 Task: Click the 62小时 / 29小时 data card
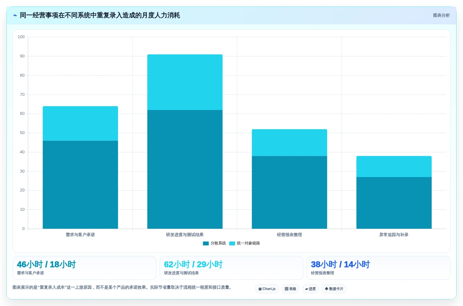[231, 268]
